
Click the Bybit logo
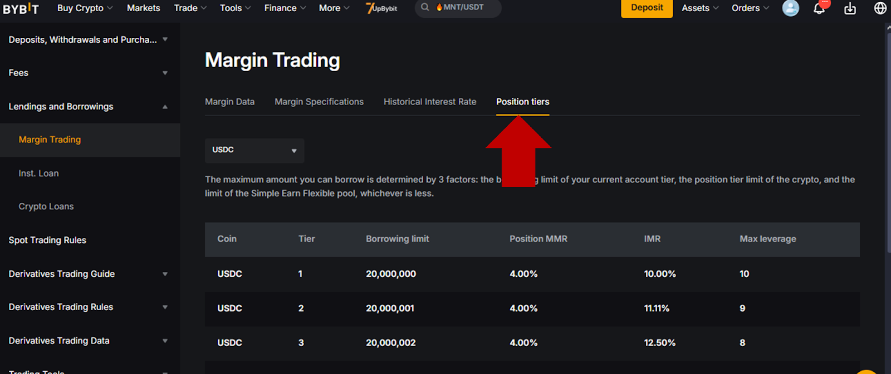coord(21,8)
